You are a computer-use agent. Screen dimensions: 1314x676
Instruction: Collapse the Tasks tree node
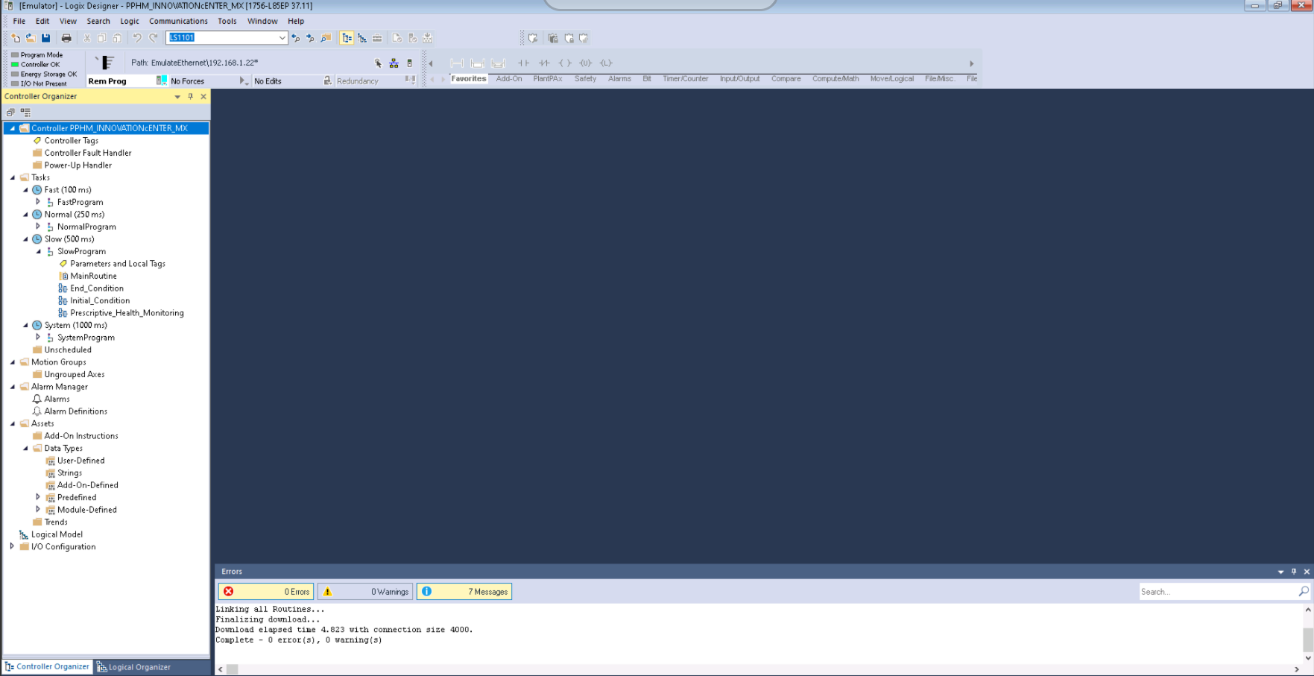point(13,177)
